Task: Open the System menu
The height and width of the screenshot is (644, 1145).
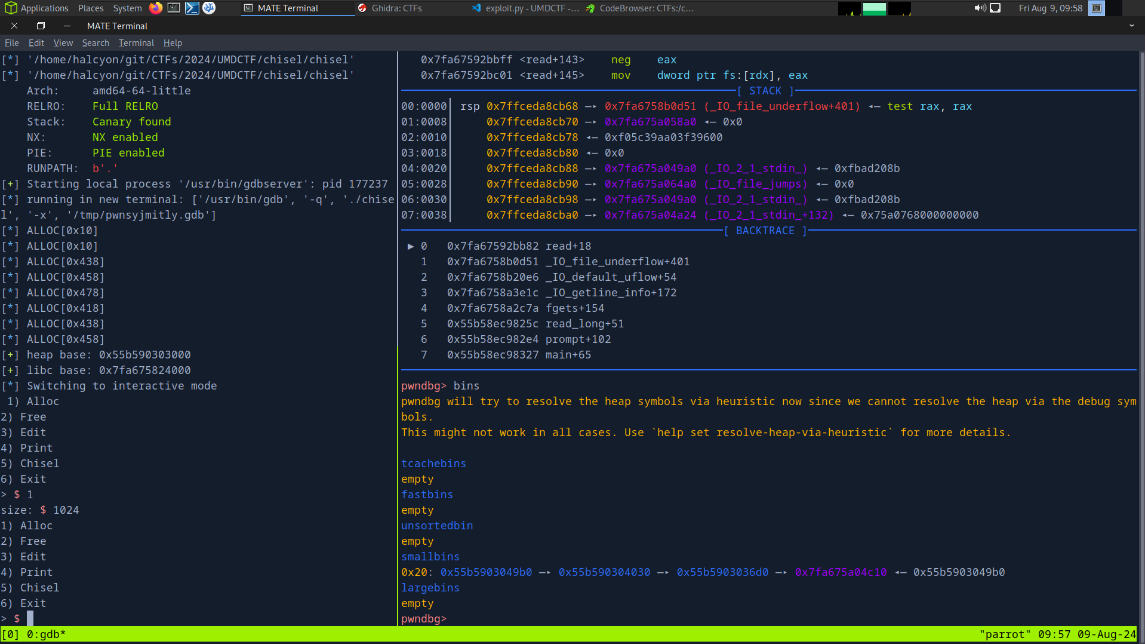Action: tap(127, 8)
